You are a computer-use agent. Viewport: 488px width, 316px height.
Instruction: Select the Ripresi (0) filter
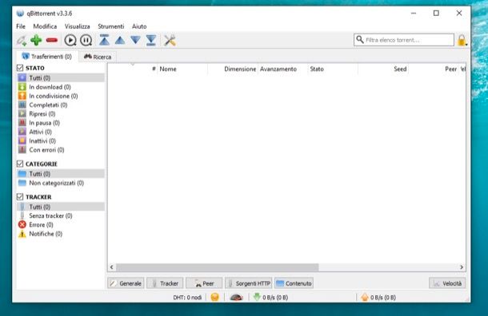[x=61, y=114]
